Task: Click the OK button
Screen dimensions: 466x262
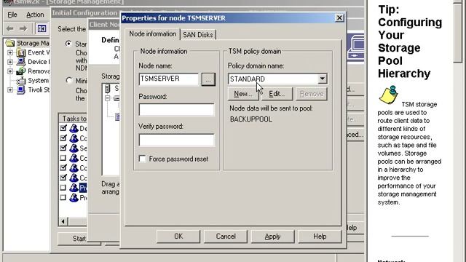Action: [178, 236]
